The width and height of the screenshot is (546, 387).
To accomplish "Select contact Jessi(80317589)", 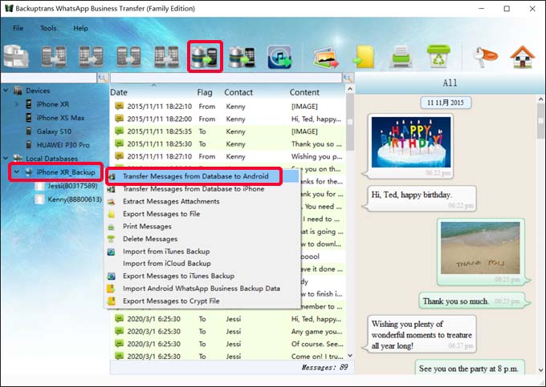I will pos(72,186).
